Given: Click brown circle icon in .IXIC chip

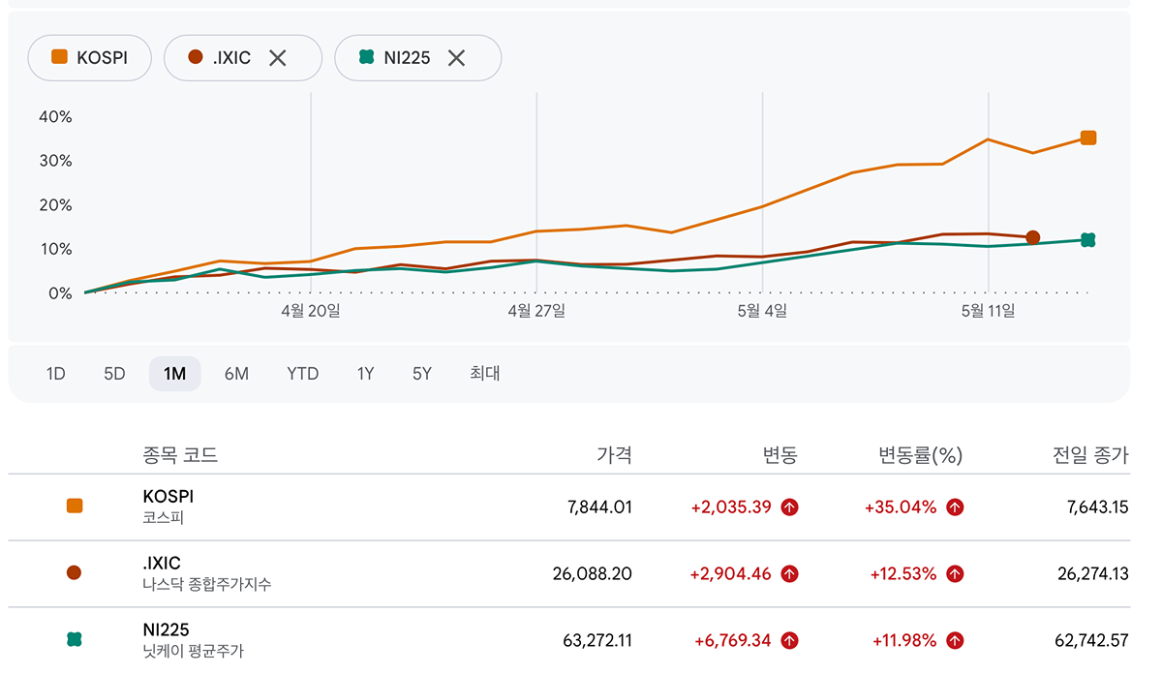Looking at the screenshot, I should pos(196,58).
